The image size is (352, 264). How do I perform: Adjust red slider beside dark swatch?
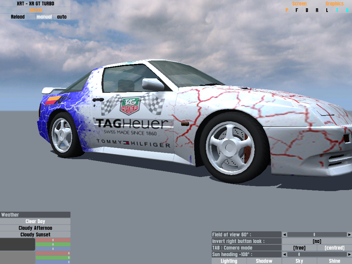[x=53, y=240]
